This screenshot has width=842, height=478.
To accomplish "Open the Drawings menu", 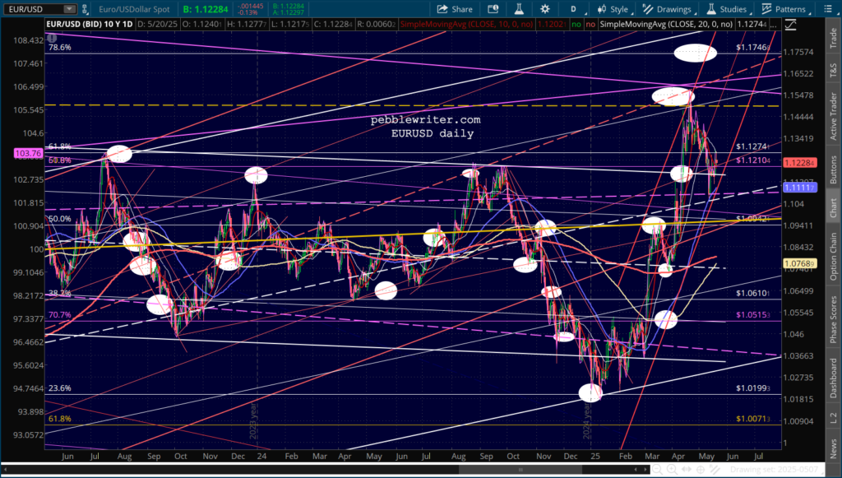I will pos(668,9).
